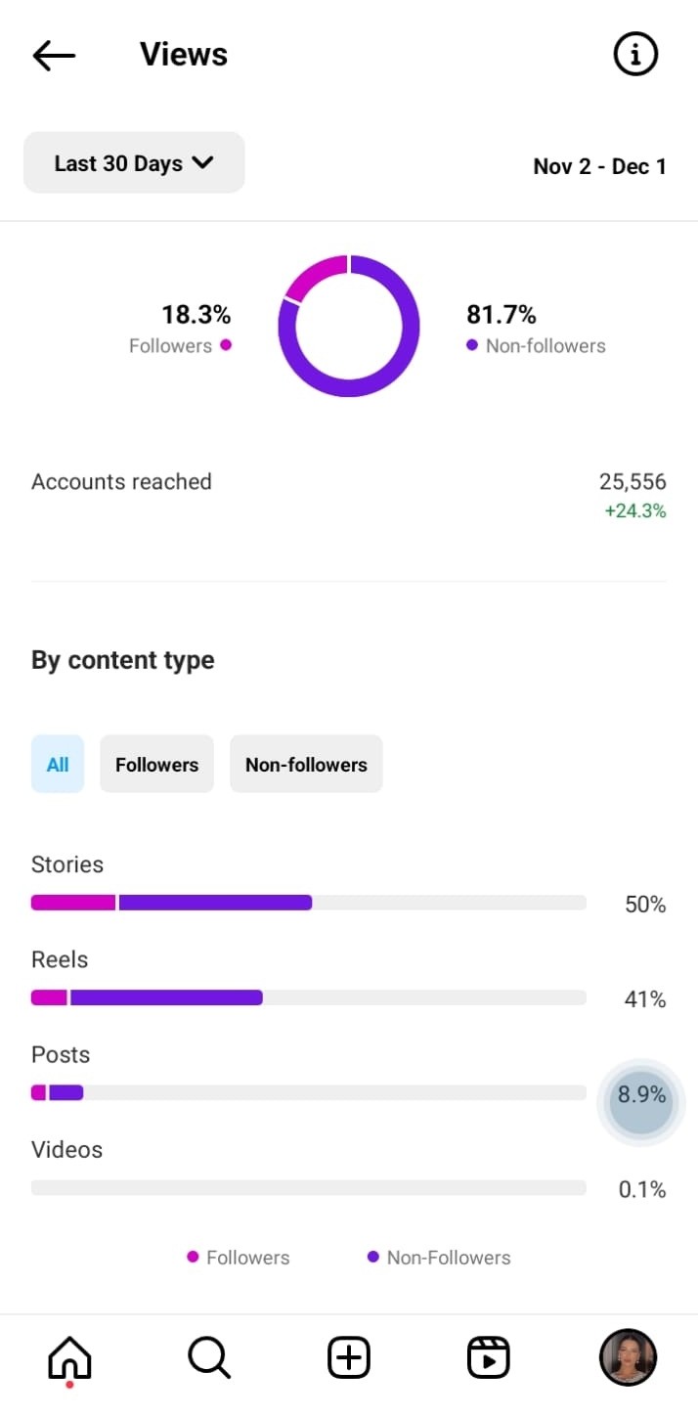Tap the Accounts reached count 25,556

pos(633,481)
